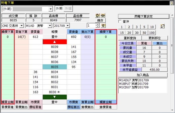Image resolution: width=175 pixels, height=113 pixels.
Task: Click the 更新部位 update position button
Action: pos(155,38)
